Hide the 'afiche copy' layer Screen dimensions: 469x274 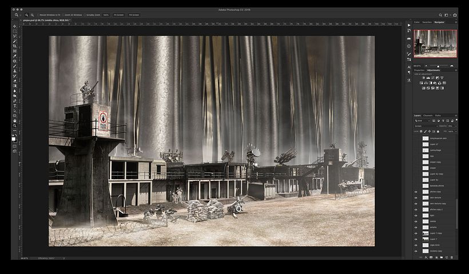point(416,192)
